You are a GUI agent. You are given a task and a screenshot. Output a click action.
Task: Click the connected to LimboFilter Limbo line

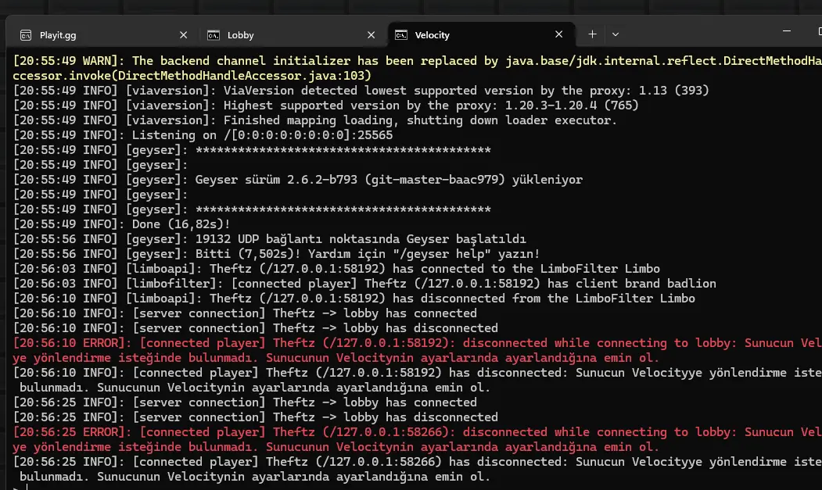pyautogui.click(x=336, y=269)
